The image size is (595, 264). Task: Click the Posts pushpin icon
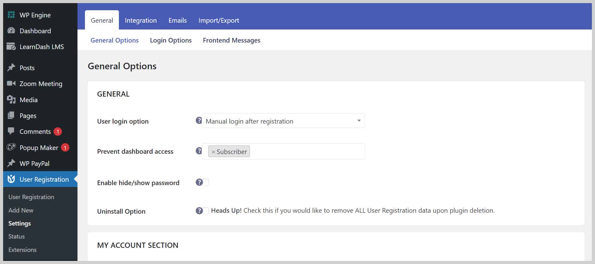[x=11, y=67]
